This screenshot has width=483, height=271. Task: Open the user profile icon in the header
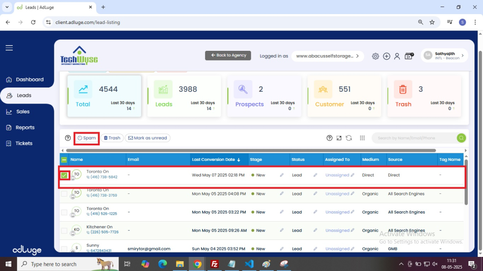tap(397, 56)
